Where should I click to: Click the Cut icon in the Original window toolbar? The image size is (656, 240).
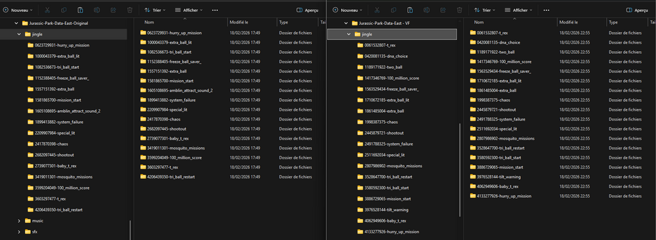(47, 10)
